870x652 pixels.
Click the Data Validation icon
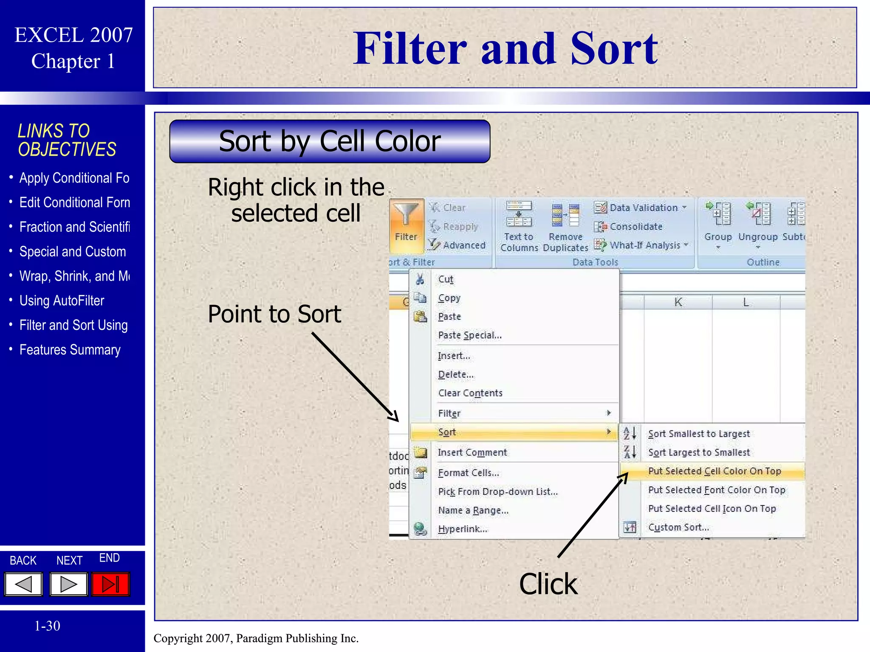click(x=600, y=208)
